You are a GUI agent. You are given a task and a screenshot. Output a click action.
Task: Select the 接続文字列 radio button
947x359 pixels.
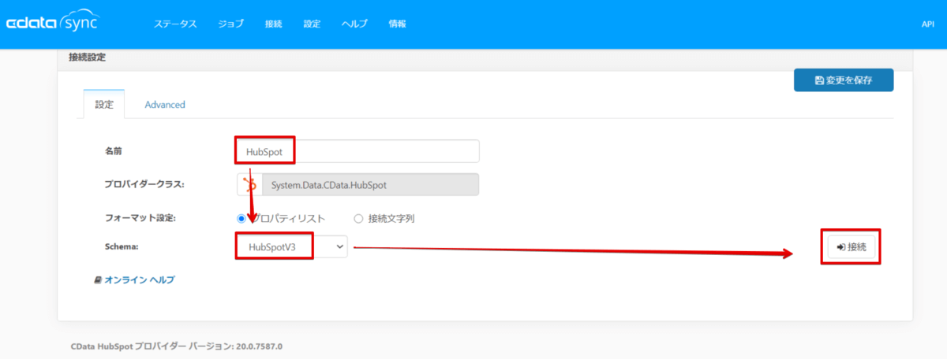(x=358, y=218)
